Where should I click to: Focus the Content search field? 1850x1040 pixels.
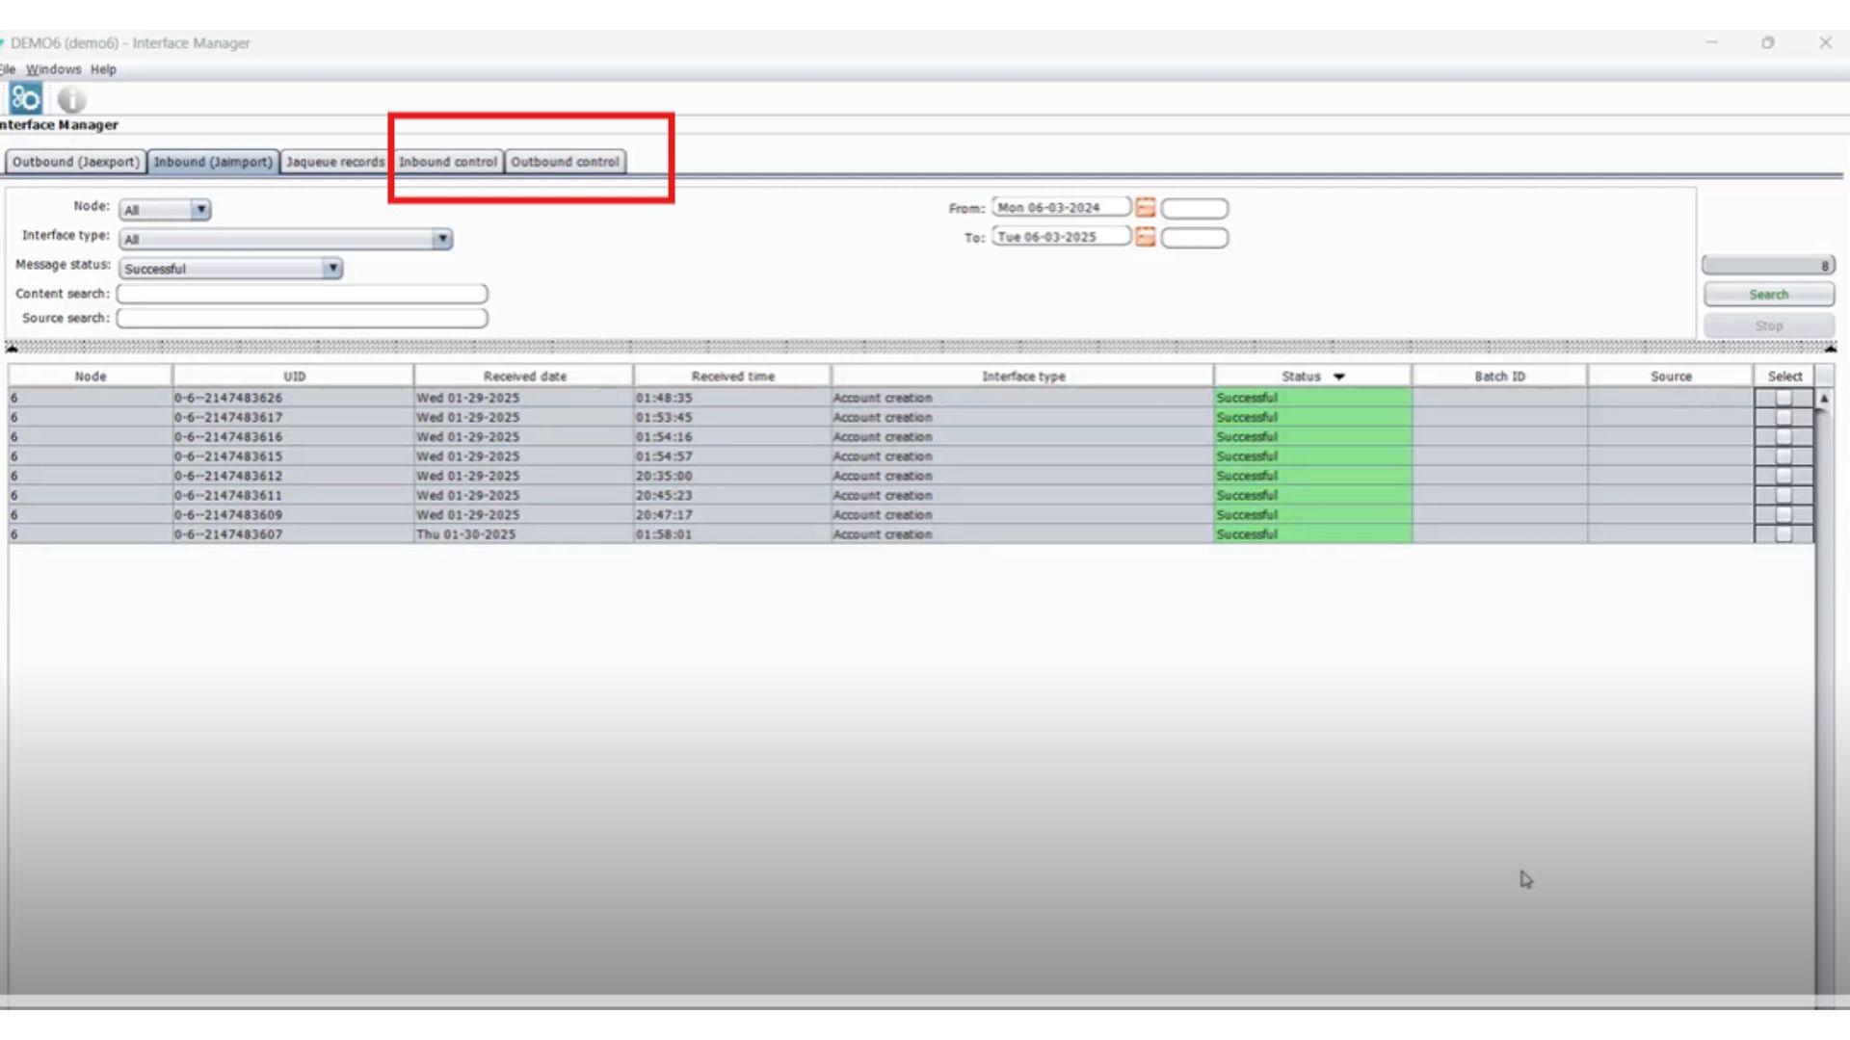302,294
